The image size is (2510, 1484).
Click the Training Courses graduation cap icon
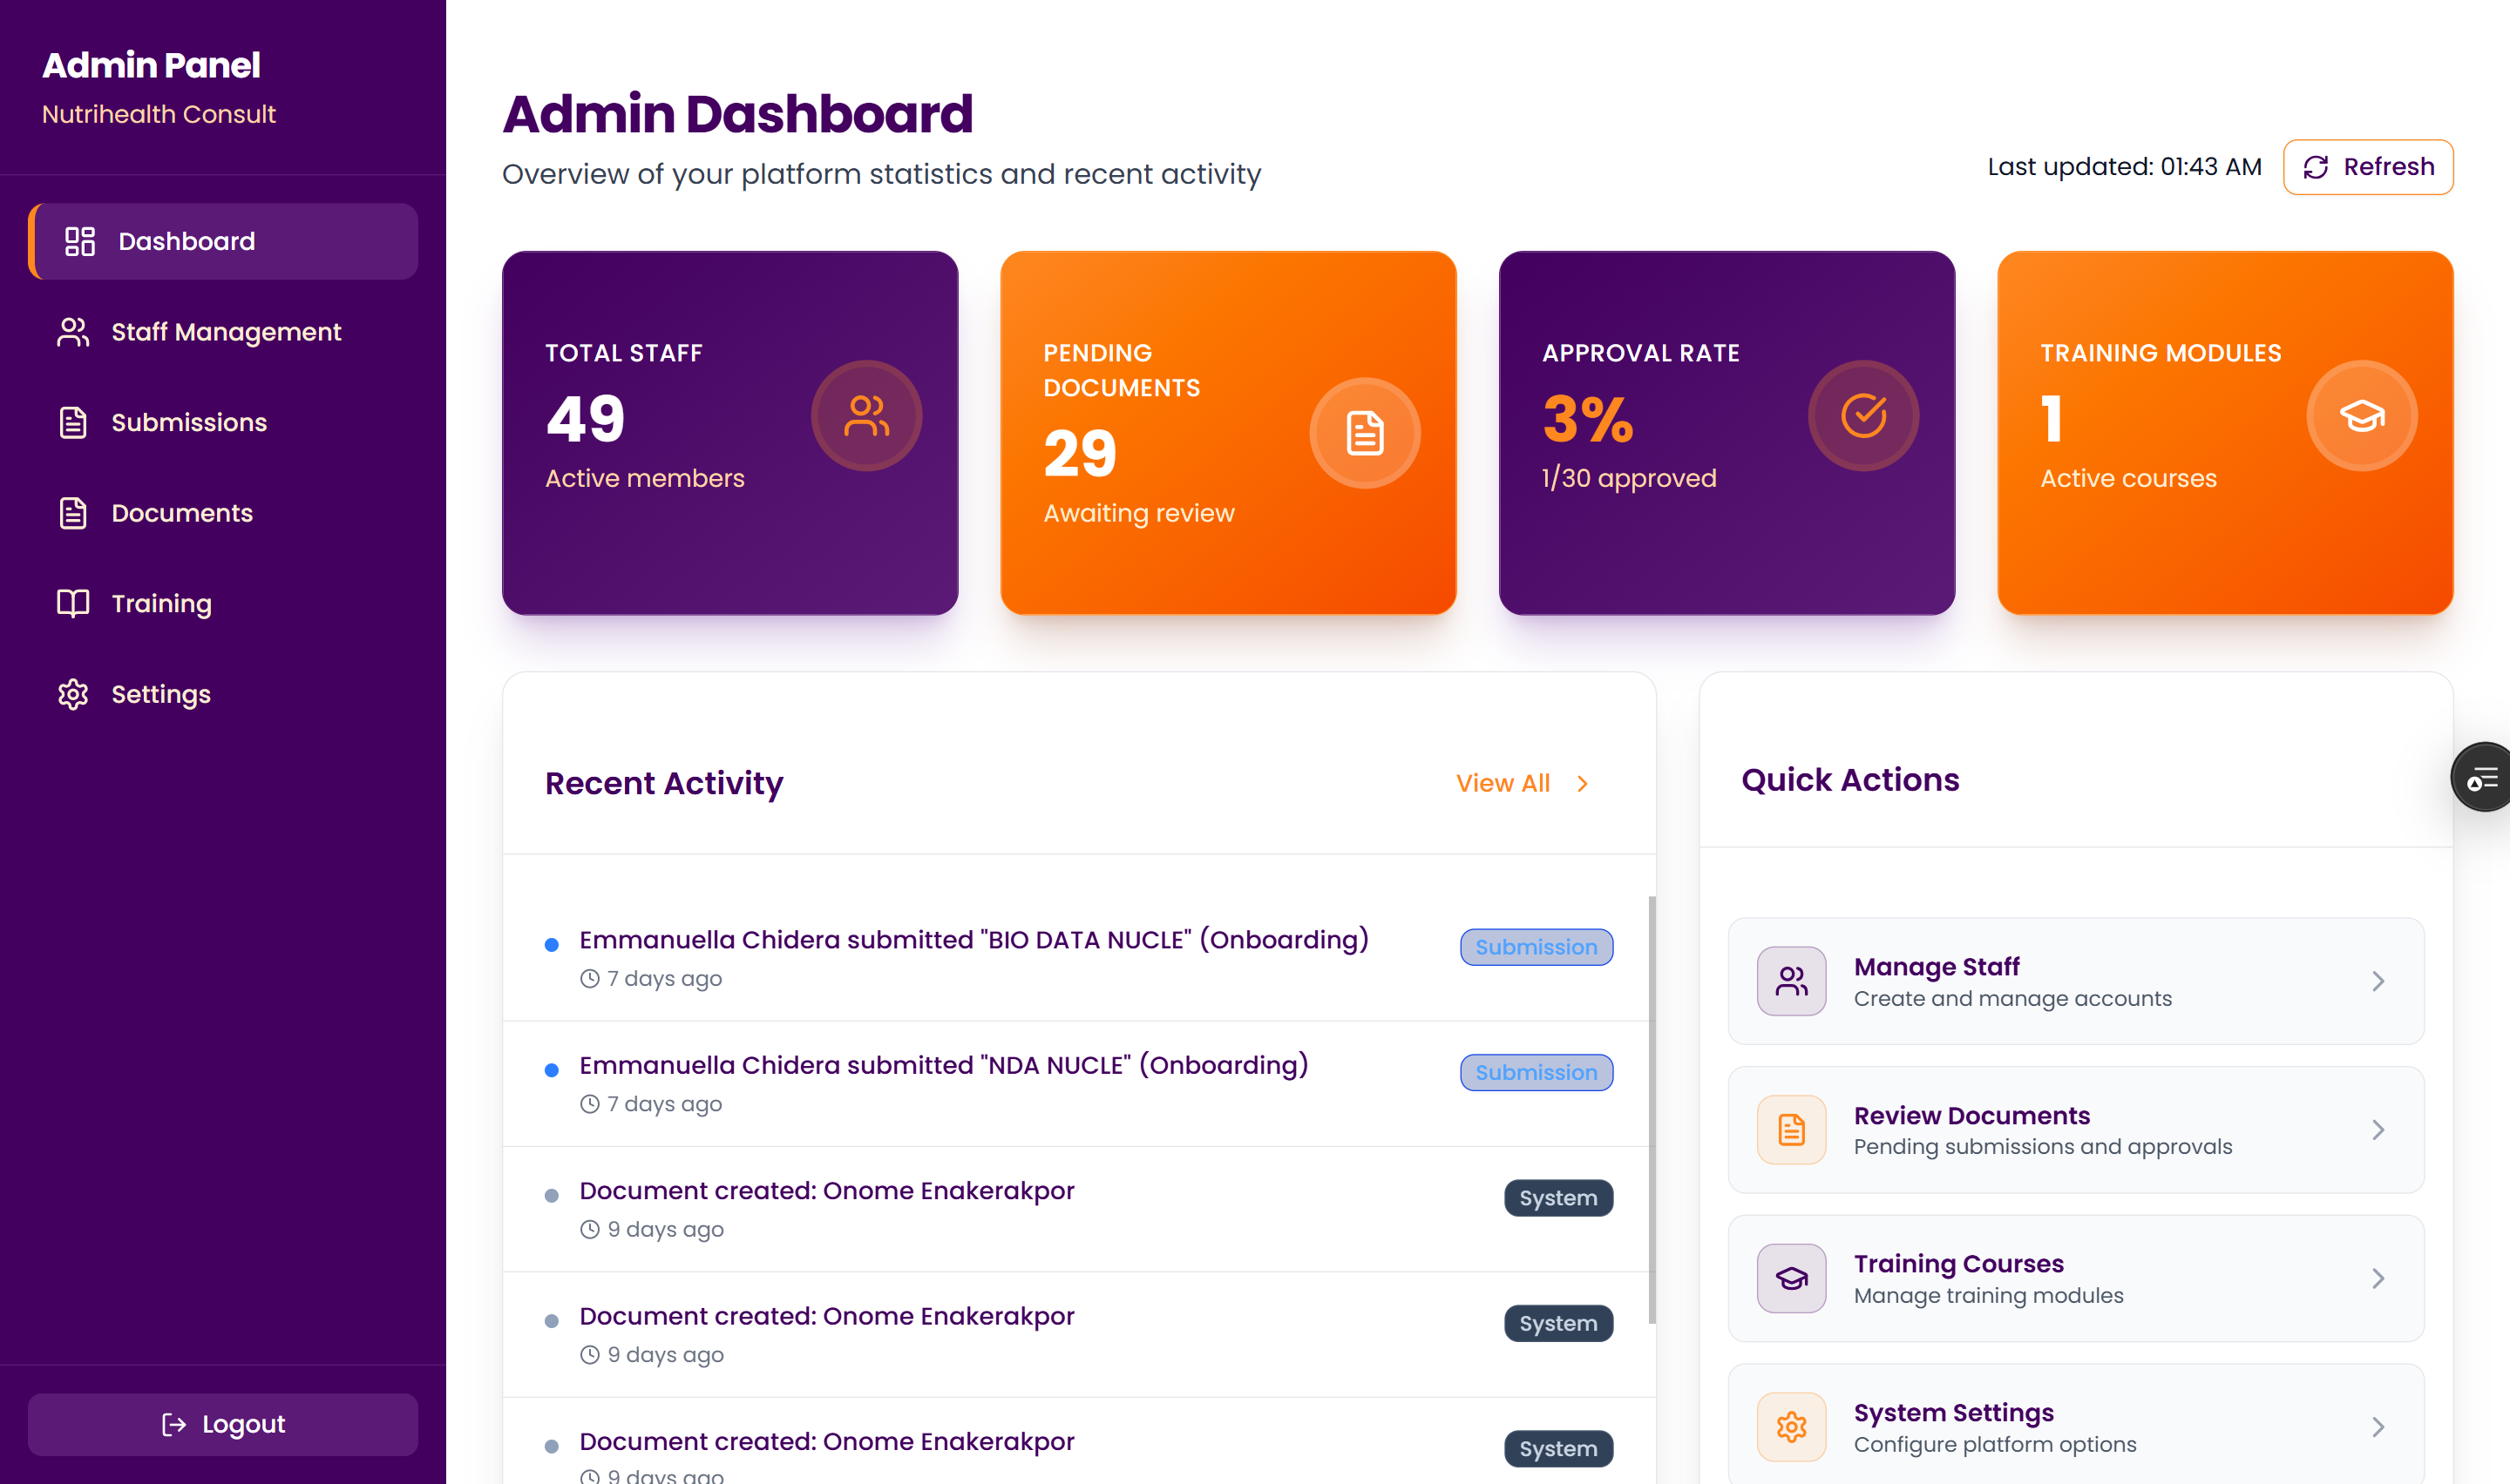pyautogui.click(x=1791, y=1278)
